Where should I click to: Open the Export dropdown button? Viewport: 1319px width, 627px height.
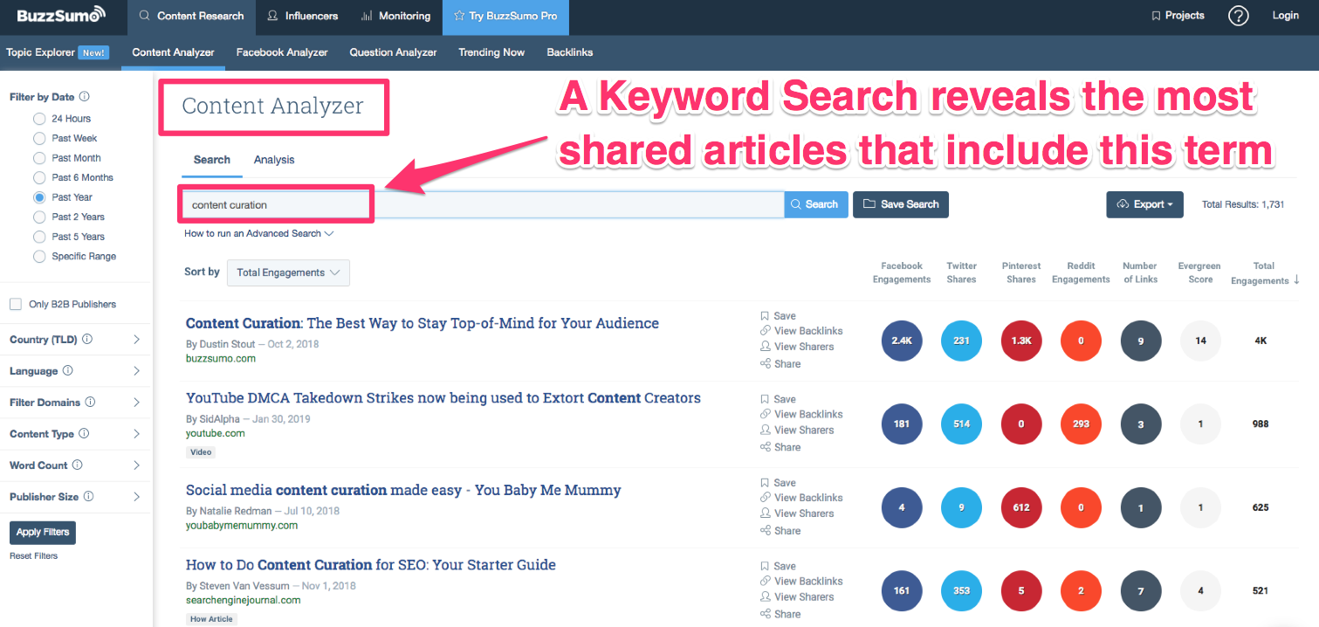click(x=1144, y=204)
